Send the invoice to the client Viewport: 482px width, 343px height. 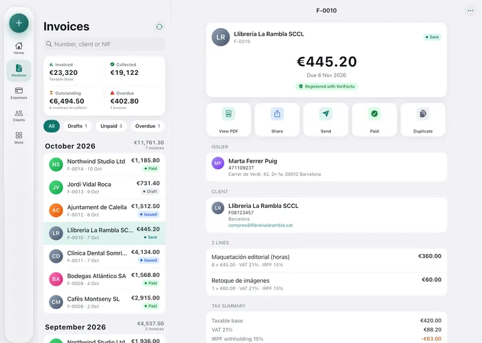(325, 120)
